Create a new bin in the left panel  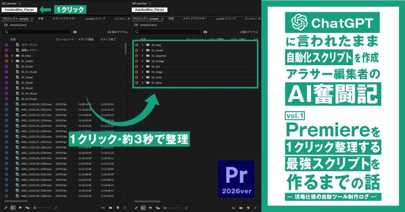110,208
